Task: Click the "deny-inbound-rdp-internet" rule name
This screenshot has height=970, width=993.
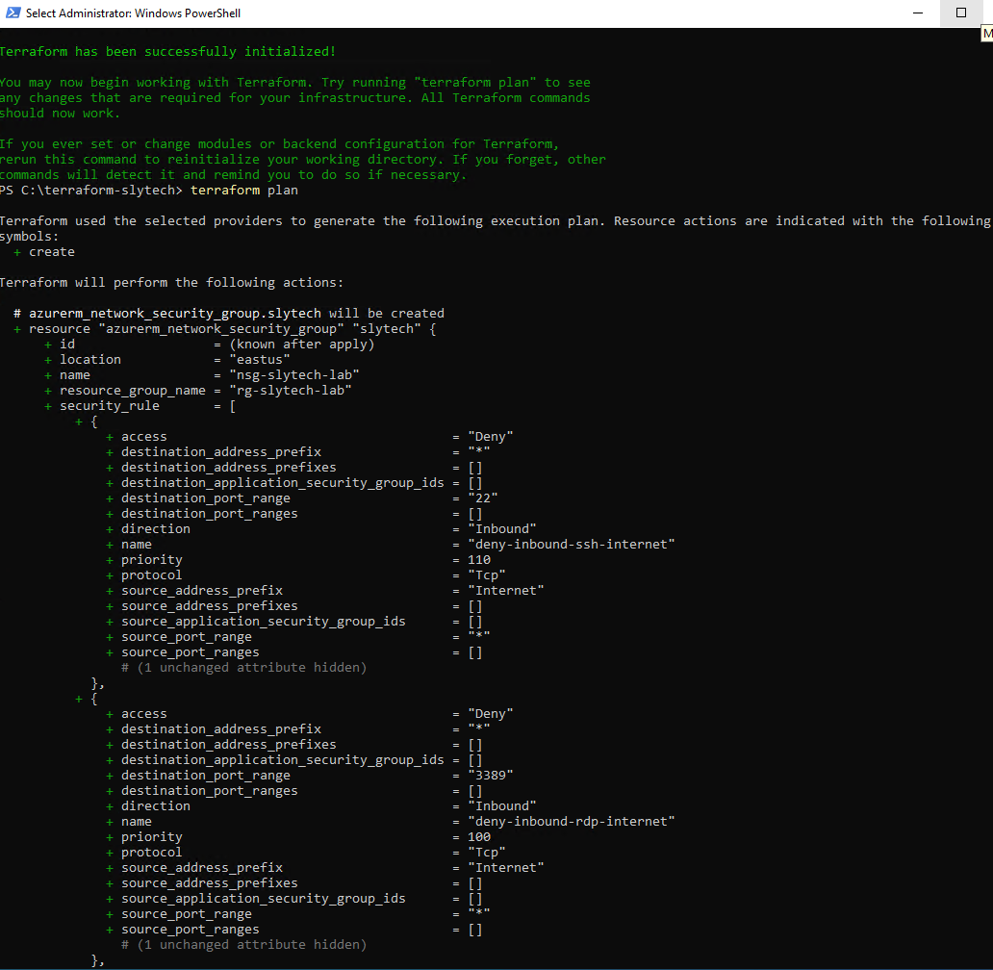Action: coord(572,821)
